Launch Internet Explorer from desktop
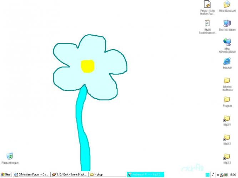 [227, 61]
